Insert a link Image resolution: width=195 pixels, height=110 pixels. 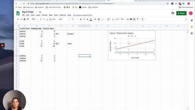tap(128, 19)
